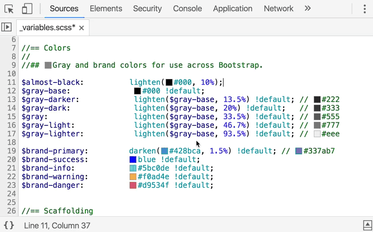373x232 pixels.
Task: Open the Security tab
Action: click(147, 9)
